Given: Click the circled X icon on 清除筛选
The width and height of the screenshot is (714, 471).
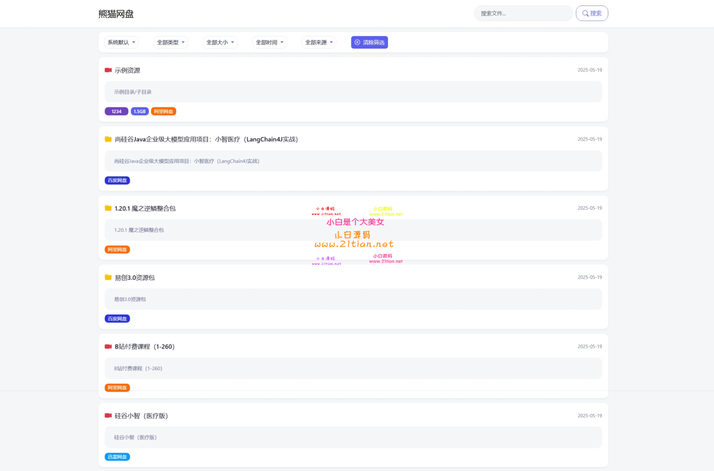Looking at the screenshot, I should (x=357, y=42).
